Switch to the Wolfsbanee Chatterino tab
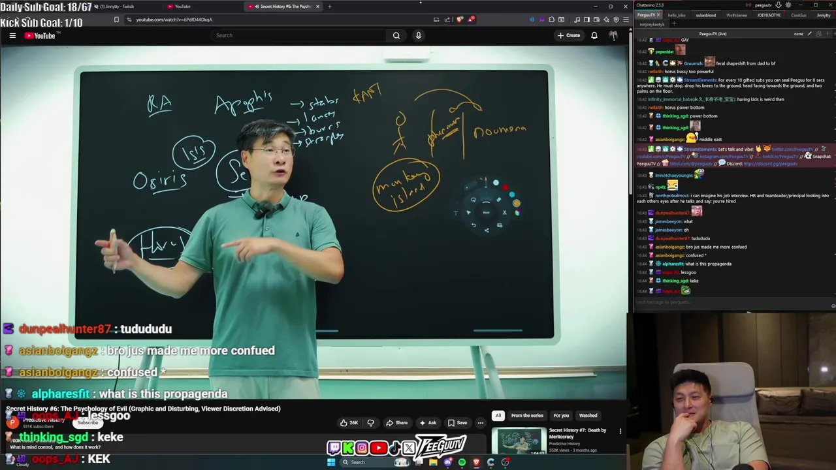 click(736, 15)
